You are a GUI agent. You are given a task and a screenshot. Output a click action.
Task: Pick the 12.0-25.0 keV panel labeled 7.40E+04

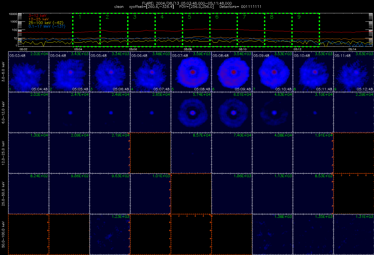(x=232, y=153)
